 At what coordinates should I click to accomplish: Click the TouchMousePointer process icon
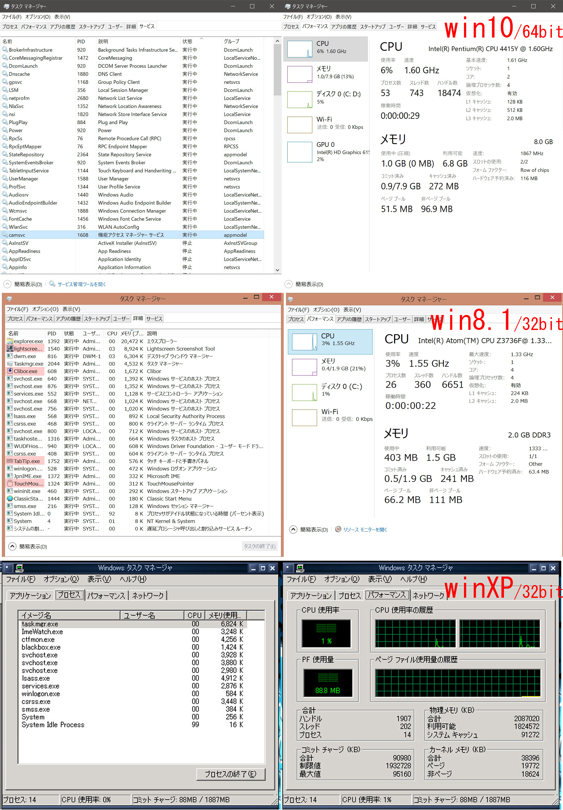tap(10, 483)
